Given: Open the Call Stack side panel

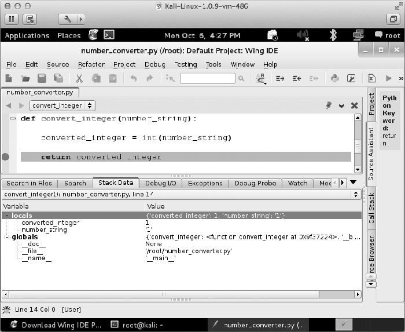Looking at the screenshot, I should click(x=371, y=209).
